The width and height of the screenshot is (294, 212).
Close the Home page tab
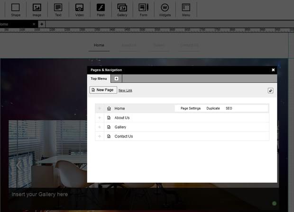pos(34,24)
